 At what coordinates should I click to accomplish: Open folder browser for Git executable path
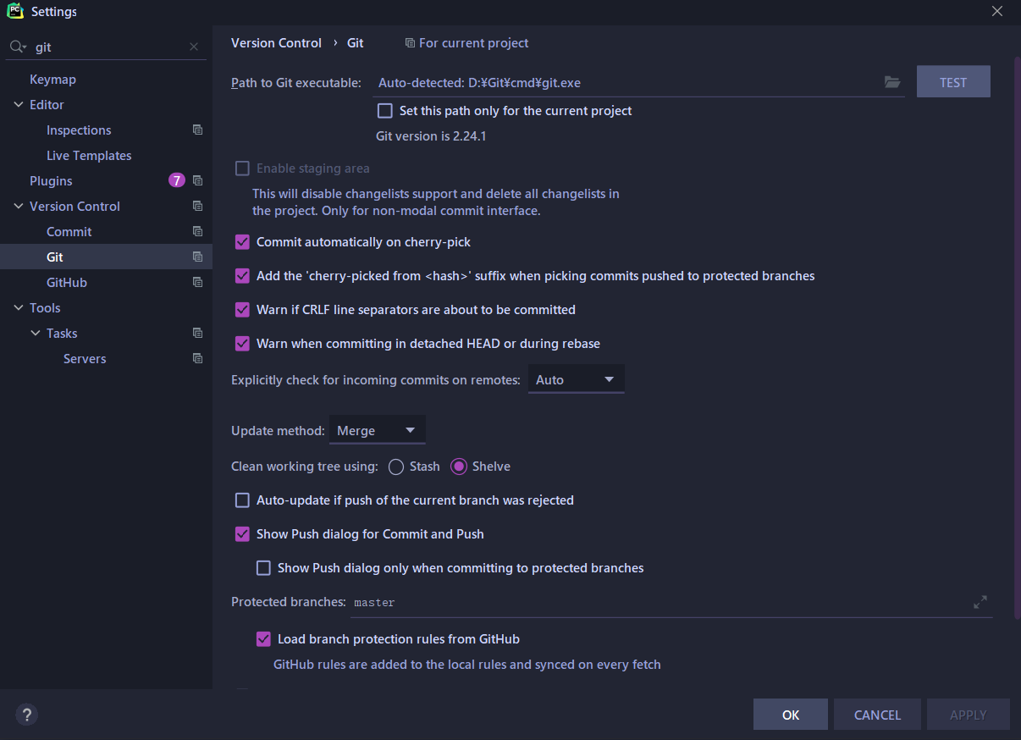(x=891, y=82)
